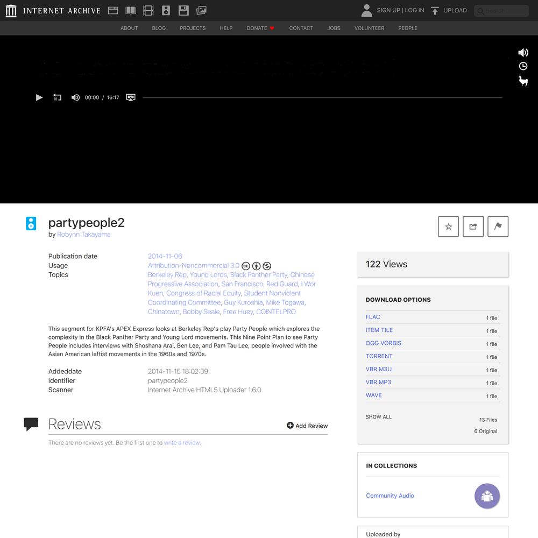Image resolution: width=538 pixels, height=538 pixels.
Task: Click the Young Lords topic link
Action: coord(208,275)
